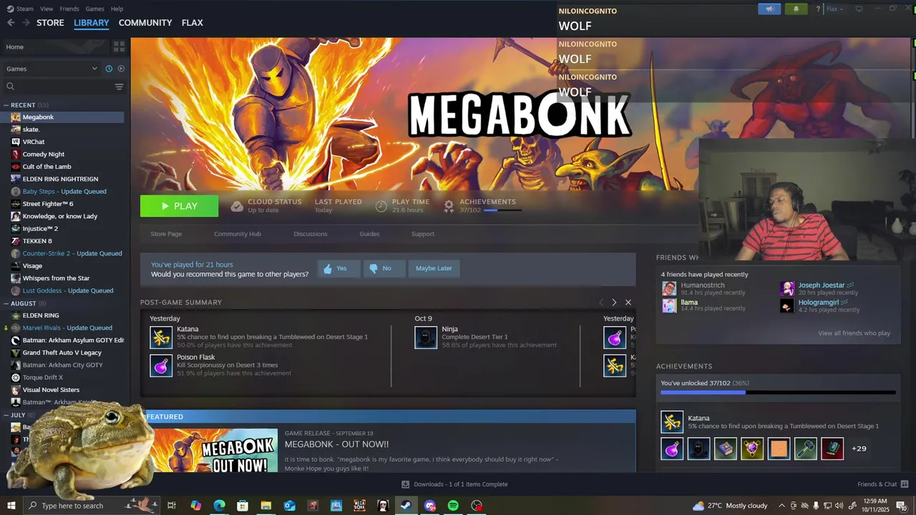
Task: Switch to the COMMUNITY tab
Action: pyautogui.click(x=145, y=23)
